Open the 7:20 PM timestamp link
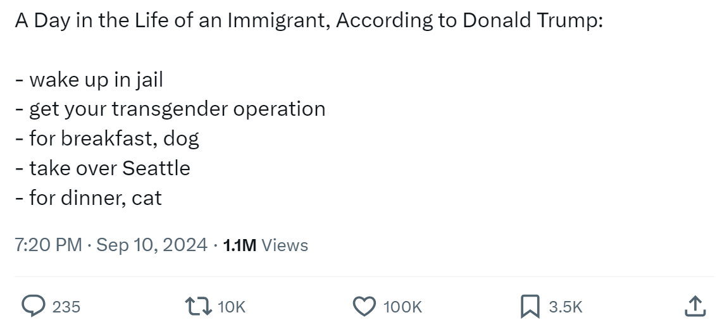 coord(47,245)
